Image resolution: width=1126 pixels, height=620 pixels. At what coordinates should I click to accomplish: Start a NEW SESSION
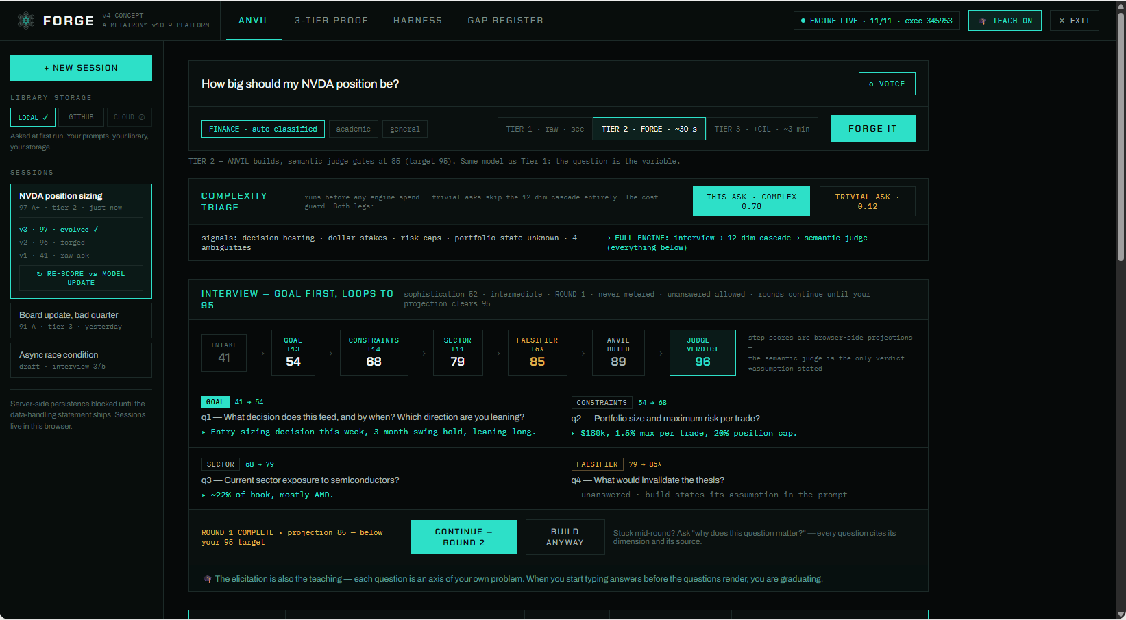pos(81,68)
